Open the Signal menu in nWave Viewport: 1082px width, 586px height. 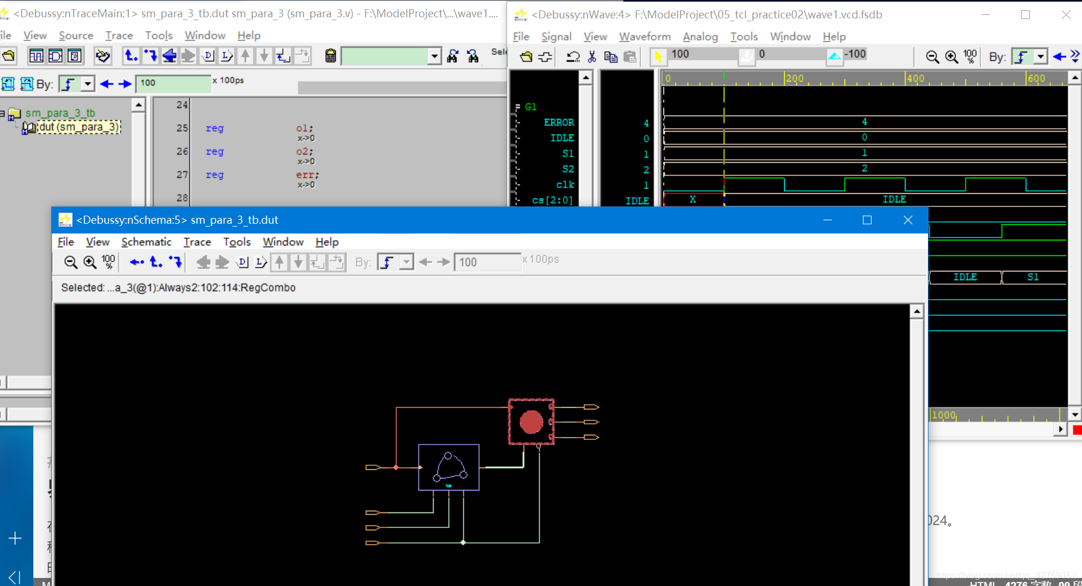coord(556,37)
